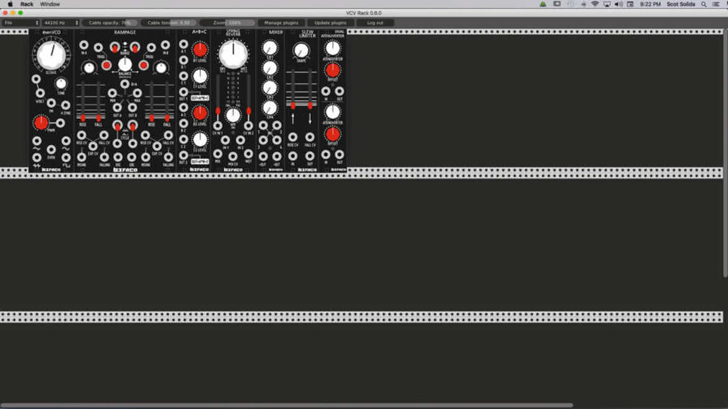728x409 pixels.
Task: Click the Zoom slider in the toolbar
Action: pos(228,23)
